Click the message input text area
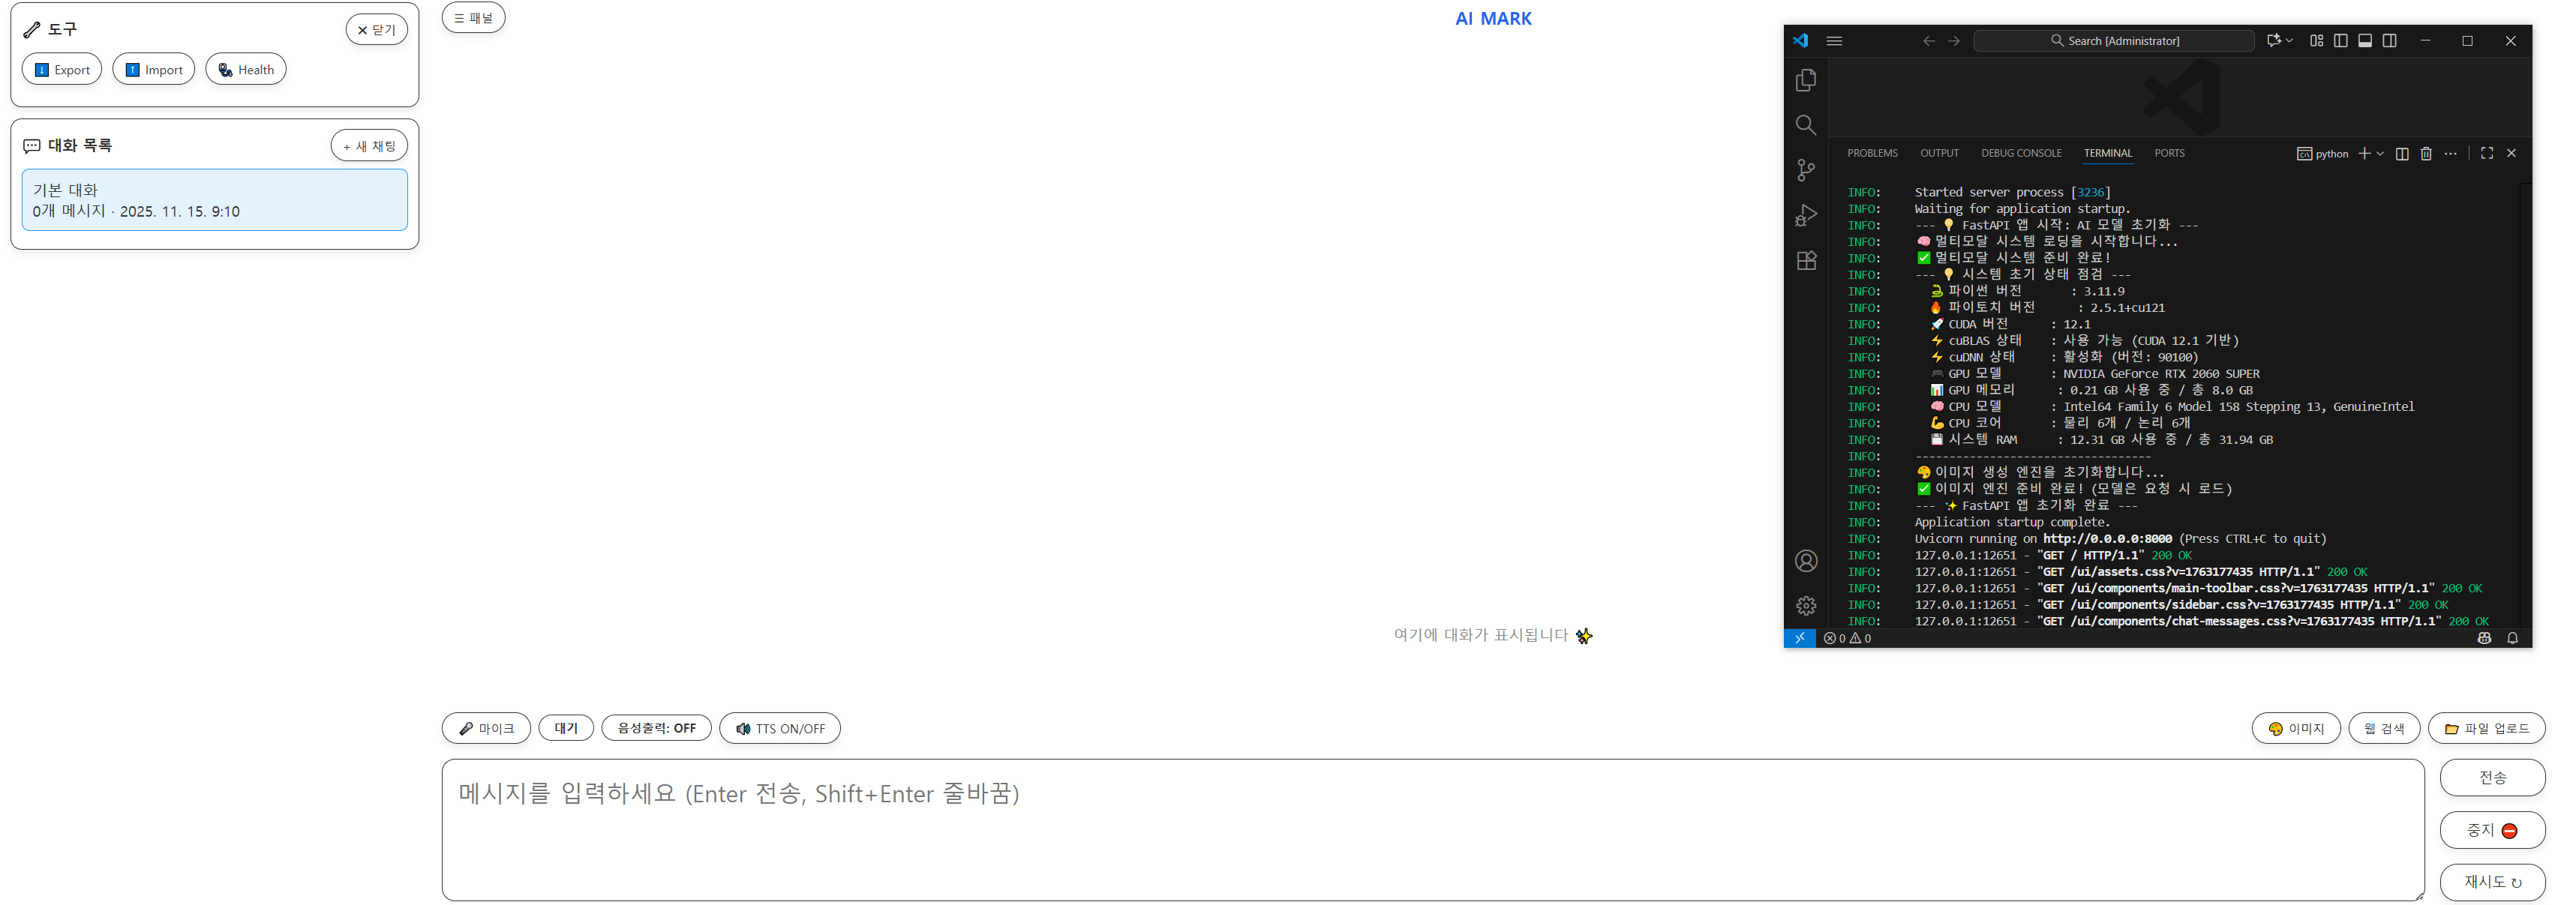The height and width of the screenshot is (905, 2576). coord(1432,830)
